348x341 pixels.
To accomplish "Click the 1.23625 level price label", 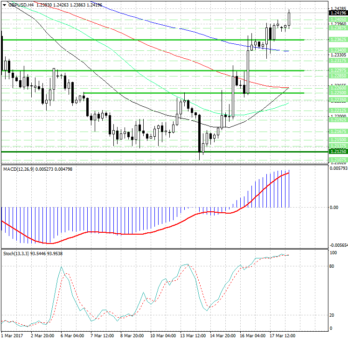I will pyautogui.click(x=337, y=40).
